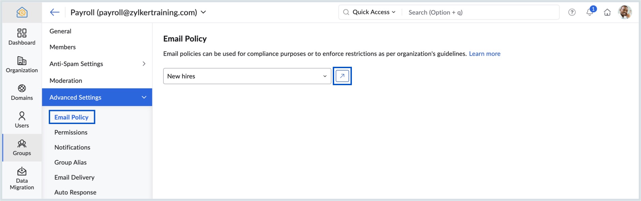Go to home via house icon
Image resolution: width=641 pixels, height=201 pixels.
pos(607,12)
